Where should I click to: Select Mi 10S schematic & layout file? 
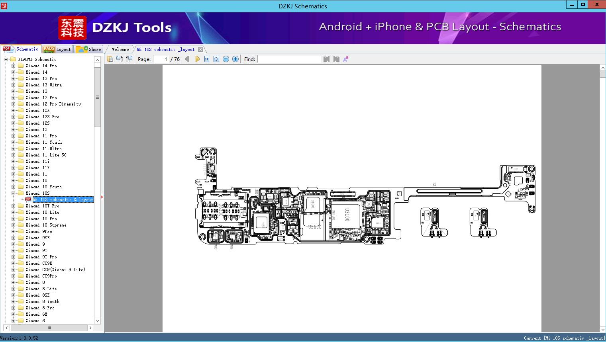pos(63,199)
